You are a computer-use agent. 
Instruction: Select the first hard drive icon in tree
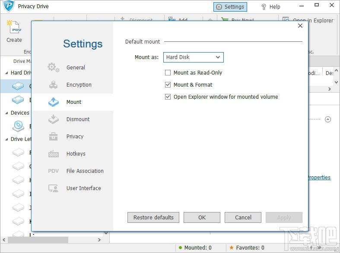click(x=18, y=86)
